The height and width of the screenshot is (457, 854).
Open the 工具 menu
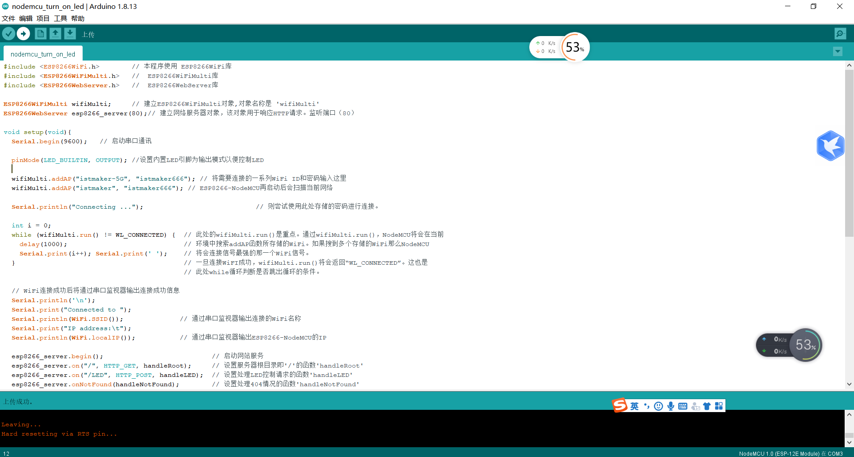[60, 18]
